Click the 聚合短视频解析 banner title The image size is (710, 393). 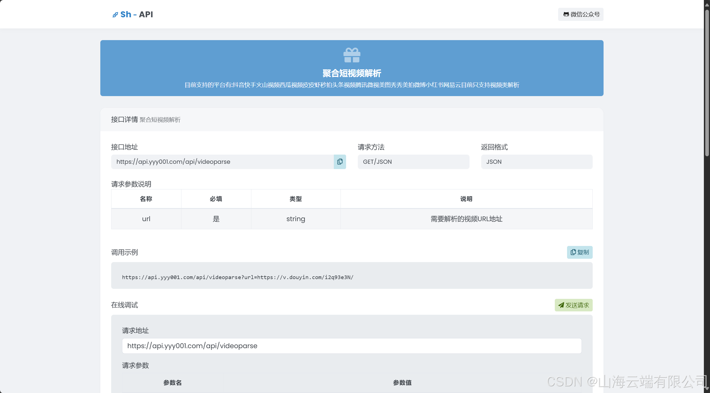pos(352,73)
